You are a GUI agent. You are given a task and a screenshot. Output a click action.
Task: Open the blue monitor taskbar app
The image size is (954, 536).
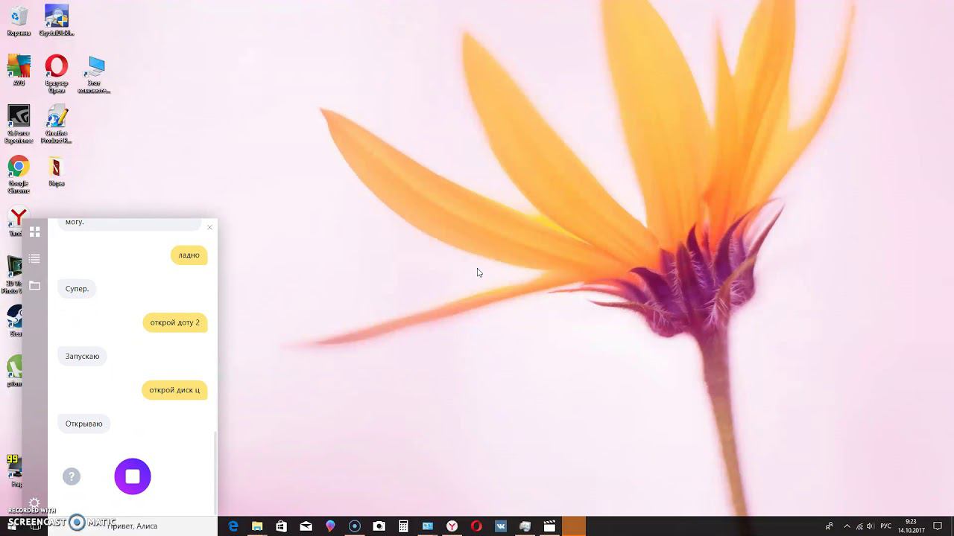(428, 526)
